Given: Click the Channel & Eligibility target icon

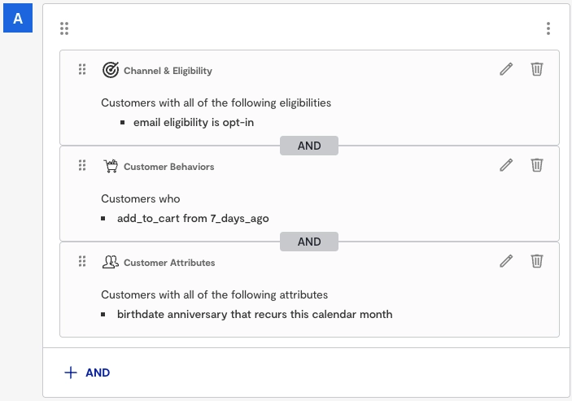Looking at the screenshot, I should 111,70.
